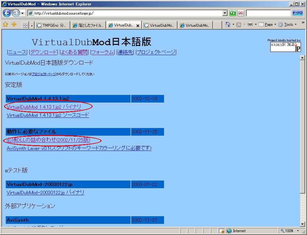The image size is (307, 235).
Task: Click the green Refresh page icon
Action: pos(233,13)
